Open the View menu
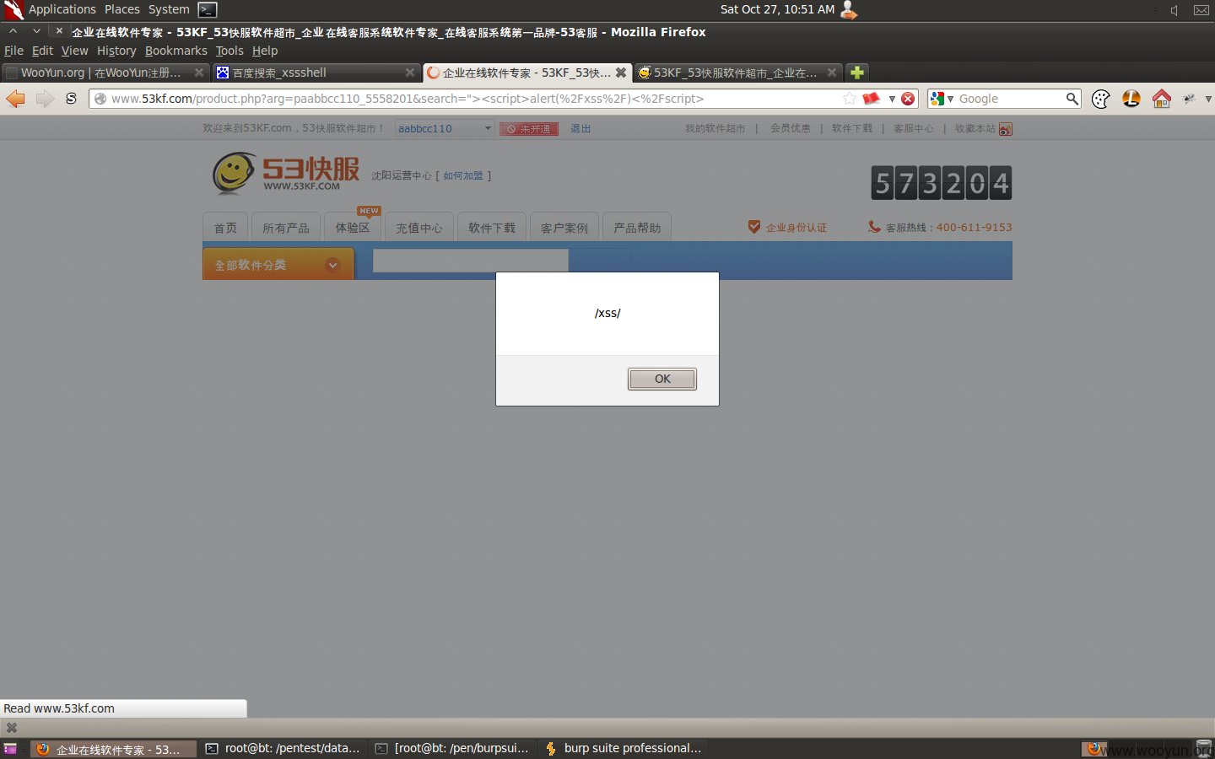1215x759 pixels. point(74,51)
